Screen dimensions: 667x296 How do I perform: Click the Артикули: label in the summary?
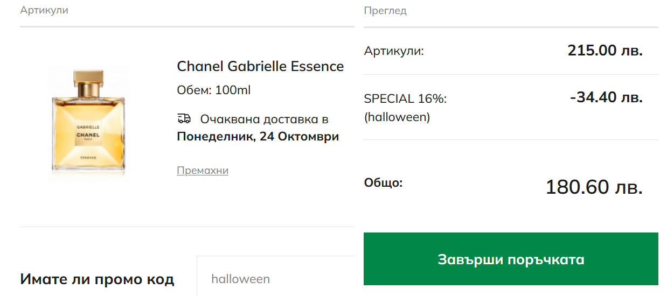394,51
